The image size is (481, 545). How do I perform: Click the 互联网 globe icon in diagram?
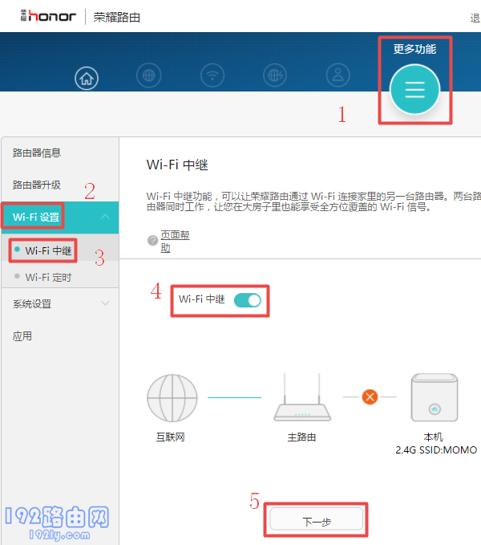click(172, 399)
